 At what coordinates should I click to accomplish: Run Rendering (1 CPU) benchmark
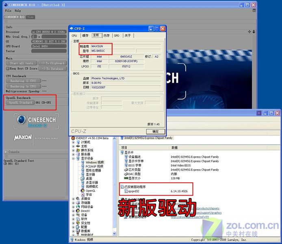tap(24, 81)
